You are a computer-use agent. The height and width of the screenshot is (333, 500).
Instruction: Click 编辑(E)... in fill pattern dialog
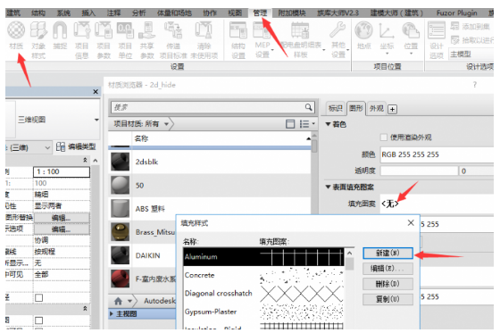tap(387, 269)
